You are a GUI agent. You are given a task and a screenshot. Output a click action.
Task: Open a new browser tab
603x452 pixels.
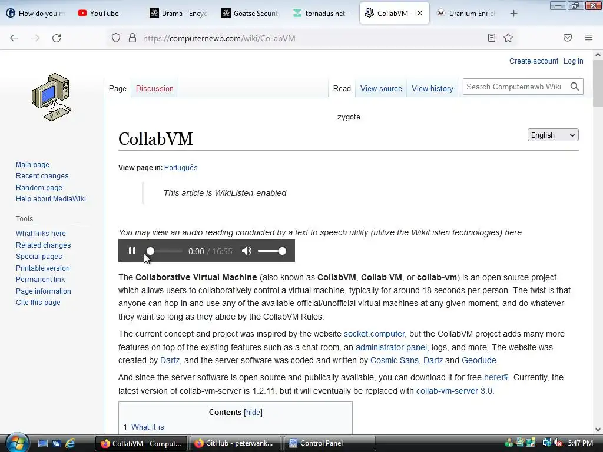[513, 14]
